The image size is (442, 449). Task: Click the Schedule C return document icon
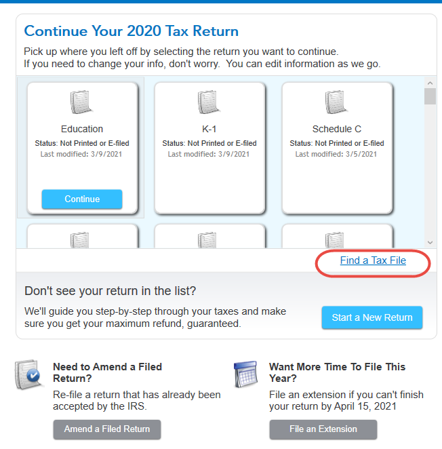tap(337, 102)
